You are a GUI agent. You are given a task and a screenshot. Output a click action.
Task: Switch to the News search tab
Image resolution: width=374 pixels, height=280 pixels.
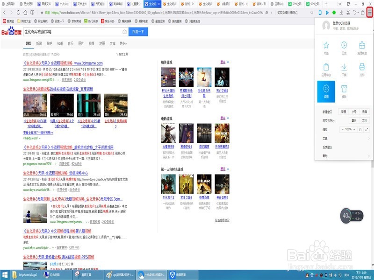coord(39,43)
